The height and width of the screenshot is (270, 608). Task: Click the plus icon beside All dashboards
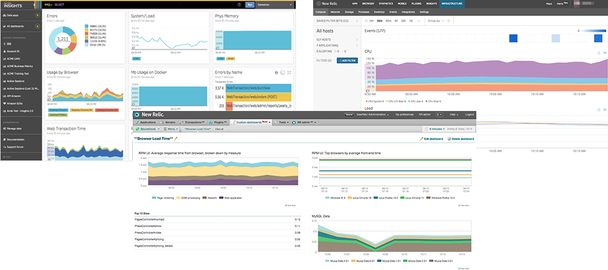[37, 26]
